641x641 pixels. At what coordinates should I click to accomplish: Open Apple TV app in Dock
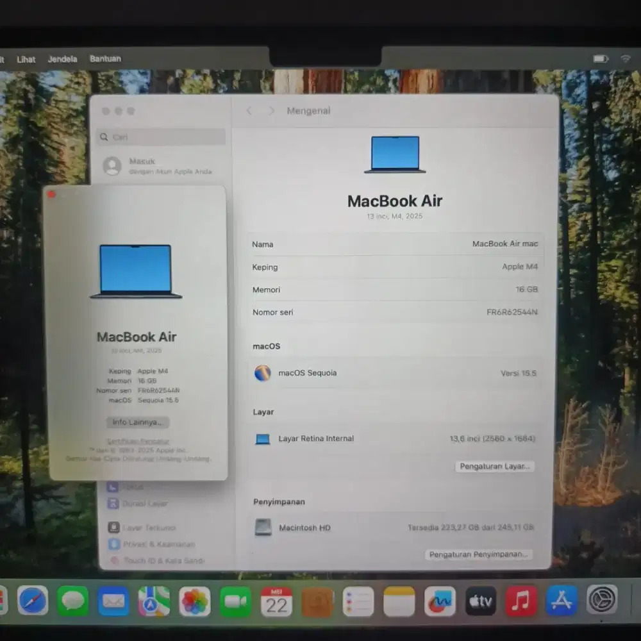point(480,601)
